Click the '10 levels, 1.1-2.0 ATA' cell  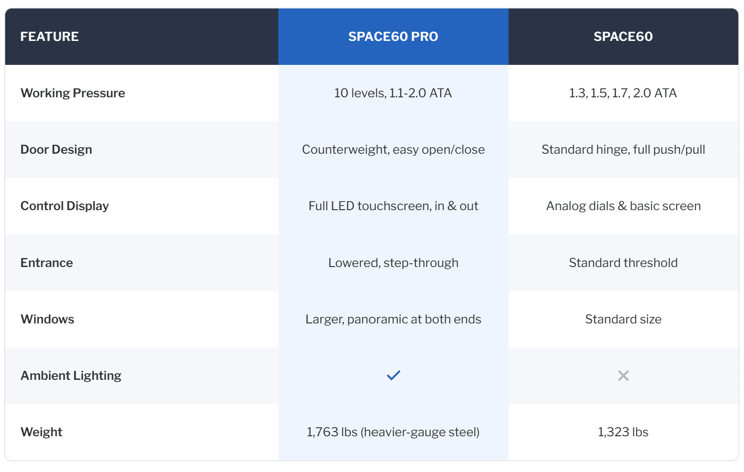coord(393,93)
